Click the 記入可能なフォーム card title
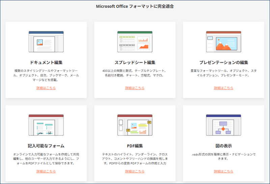Image resolution: width=270 pixels, height=184 pixels. coord(46,146)
